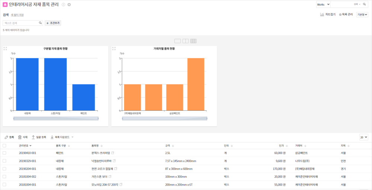Viewport: 372px width, 190px height.
Task: Click vendor cell (주)예림내외장재
Action: [x=305, y=169]
